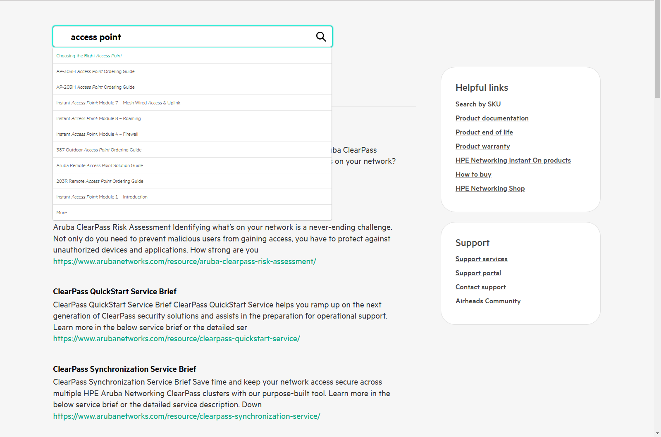Click 'Contact support' link
Viewport: 661px width, 437px height.
pos(480,287)
